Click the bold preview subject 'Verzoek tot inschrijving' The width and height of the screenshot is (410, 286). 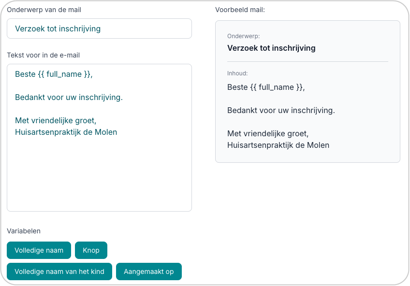coord(271,48)
